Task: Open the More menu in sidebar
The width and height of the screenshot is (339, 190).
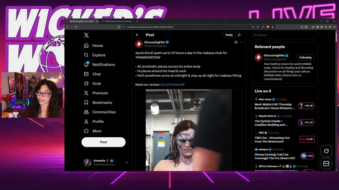Action: (x=93, y=131)
